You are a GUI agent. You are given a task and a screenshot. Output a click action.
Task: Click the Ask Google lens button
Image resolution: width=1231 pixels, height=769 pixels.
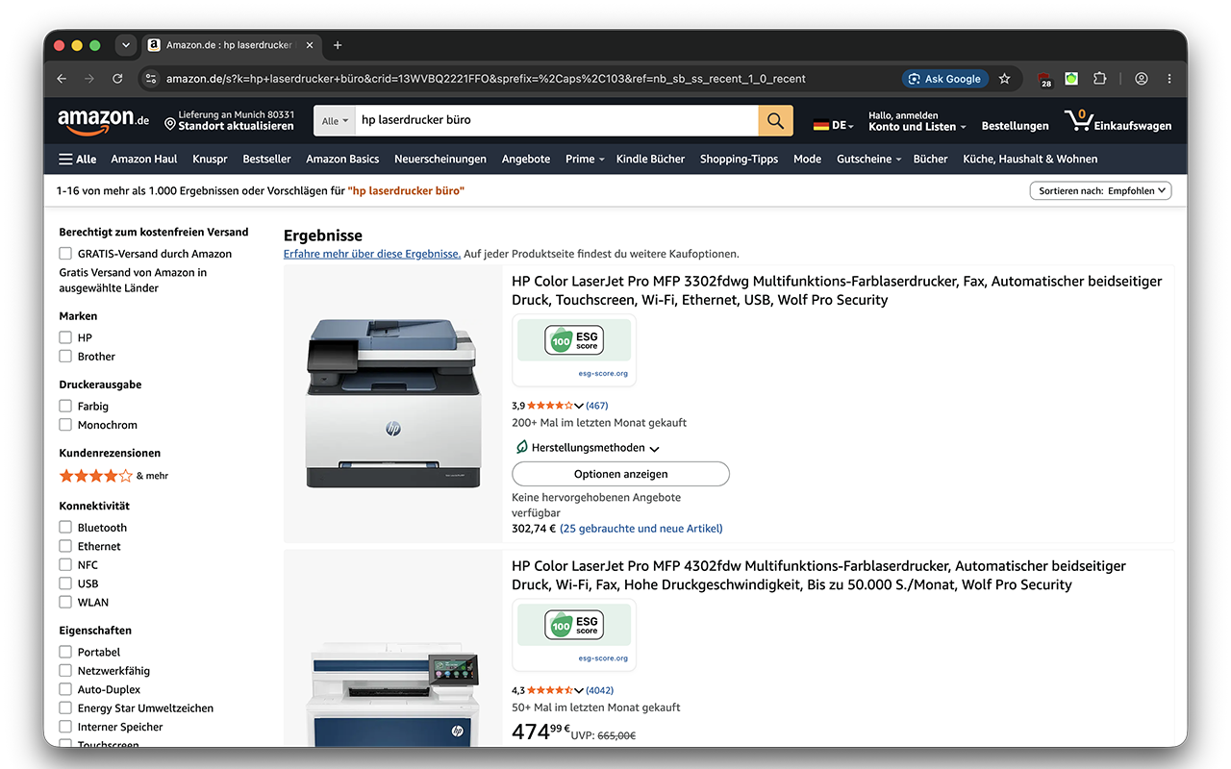click(944, 79)
